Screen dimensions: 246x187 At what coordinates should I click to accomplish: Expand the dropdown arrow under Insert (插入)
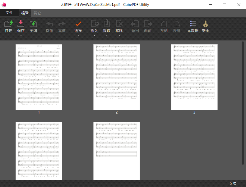coord(94,35)
